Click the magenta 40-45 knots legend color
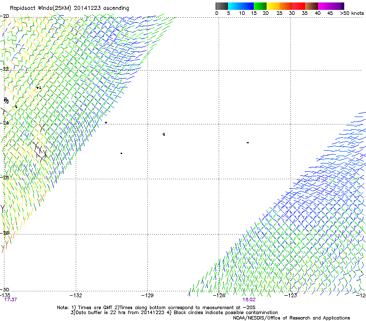The width and height of the screenshot is (366, 321). [324, 6]
